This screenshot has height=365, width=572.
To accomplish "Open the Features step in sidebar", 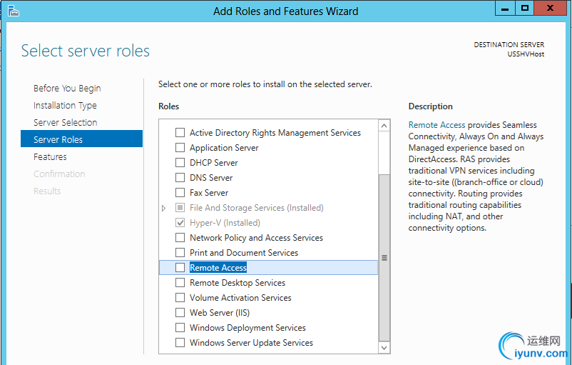I will tap(50, 156).
